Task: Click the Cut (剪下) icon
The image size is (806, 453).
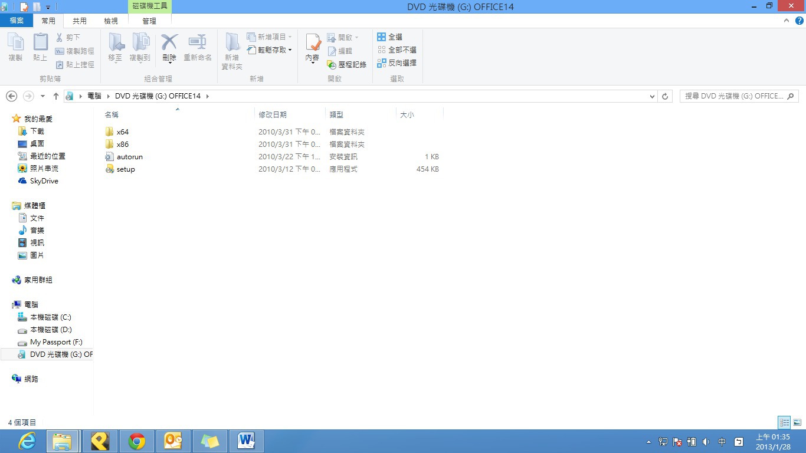Action: click(60, 37)
